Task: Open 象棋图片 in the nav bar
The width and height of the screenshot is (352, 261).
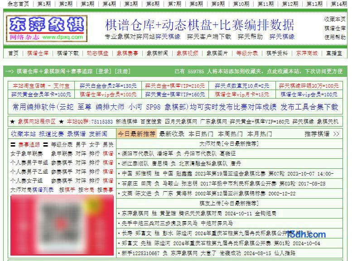Action: (x=217, y=53)
